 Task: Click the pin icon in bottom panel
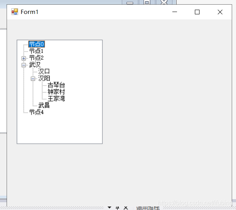[117, 208]
